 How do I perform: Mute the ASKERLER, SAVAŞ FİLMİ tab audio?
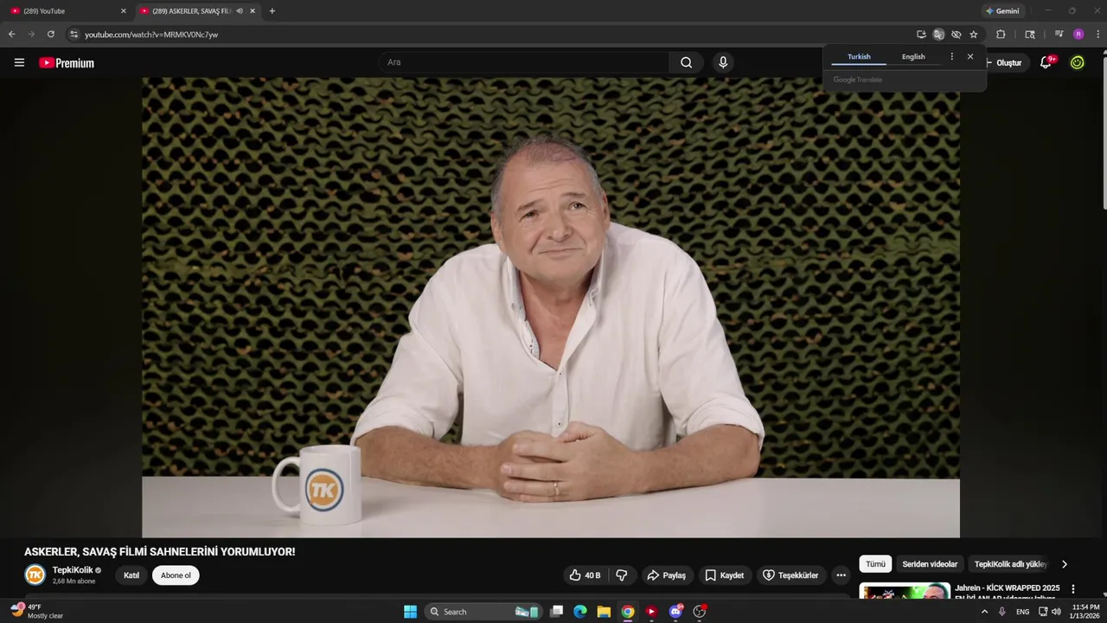click(x=240, y=11)
